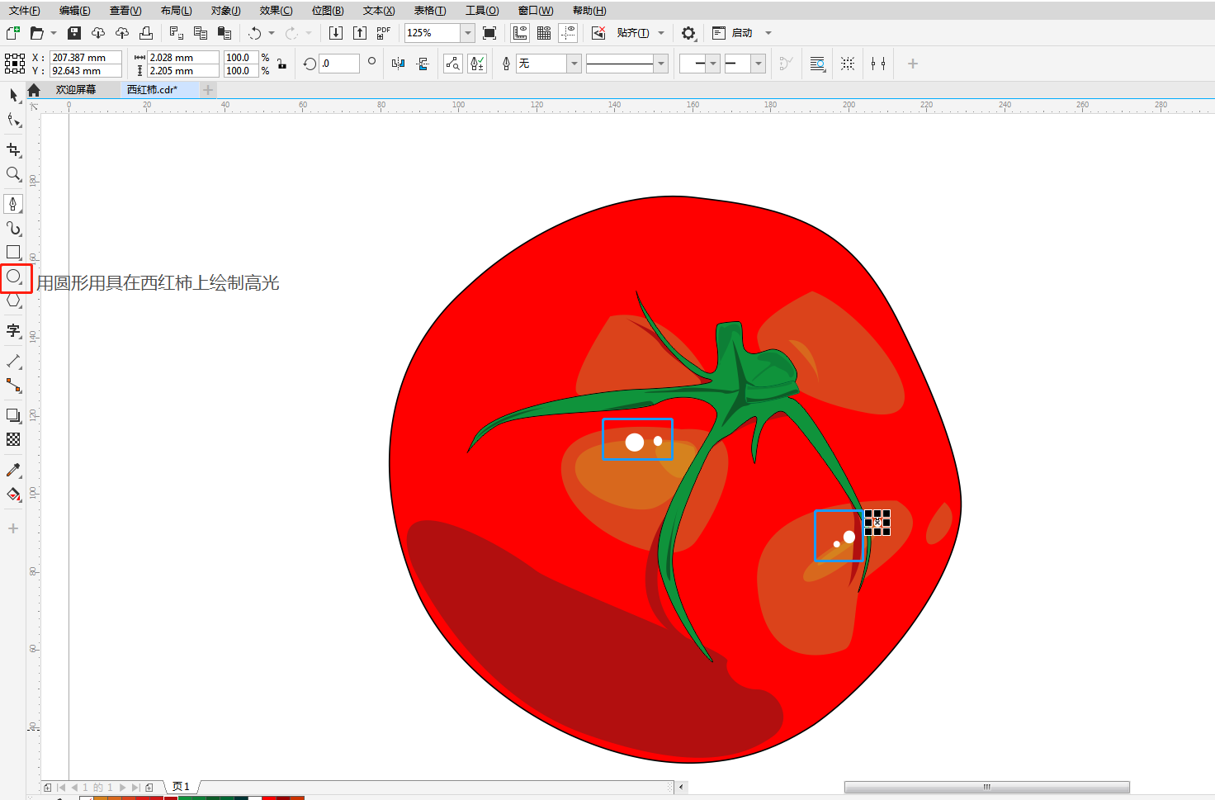Add page after button in navigator
1215x800 pixels.
[149, 788]
